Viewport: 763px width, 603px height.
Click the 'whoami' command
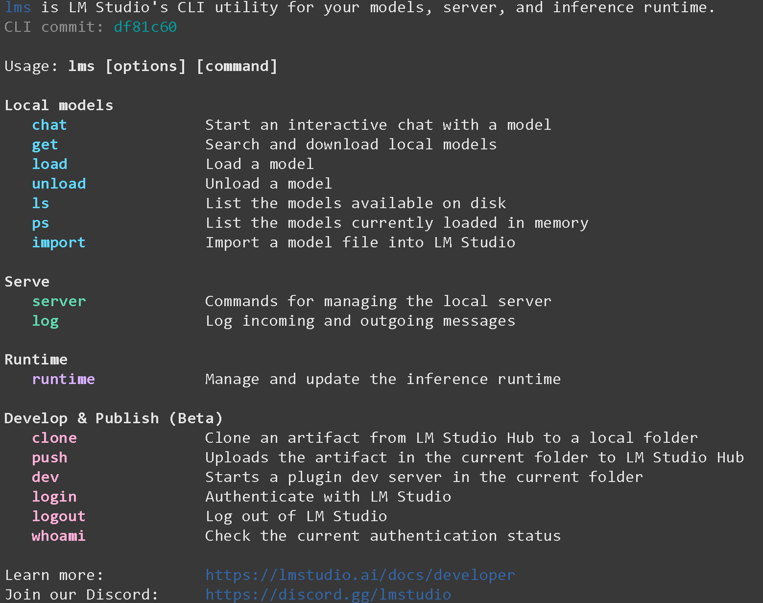59,536
